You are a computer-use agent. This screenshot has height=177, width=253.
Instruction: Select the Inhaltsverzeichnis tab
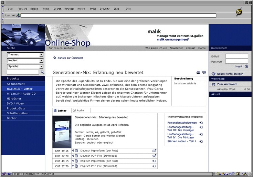click(189, 83)
